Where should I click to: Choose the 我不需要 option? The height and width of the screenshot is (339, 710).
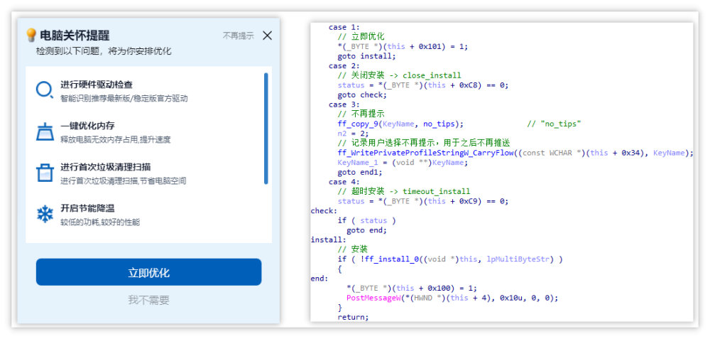pos(148,300)
